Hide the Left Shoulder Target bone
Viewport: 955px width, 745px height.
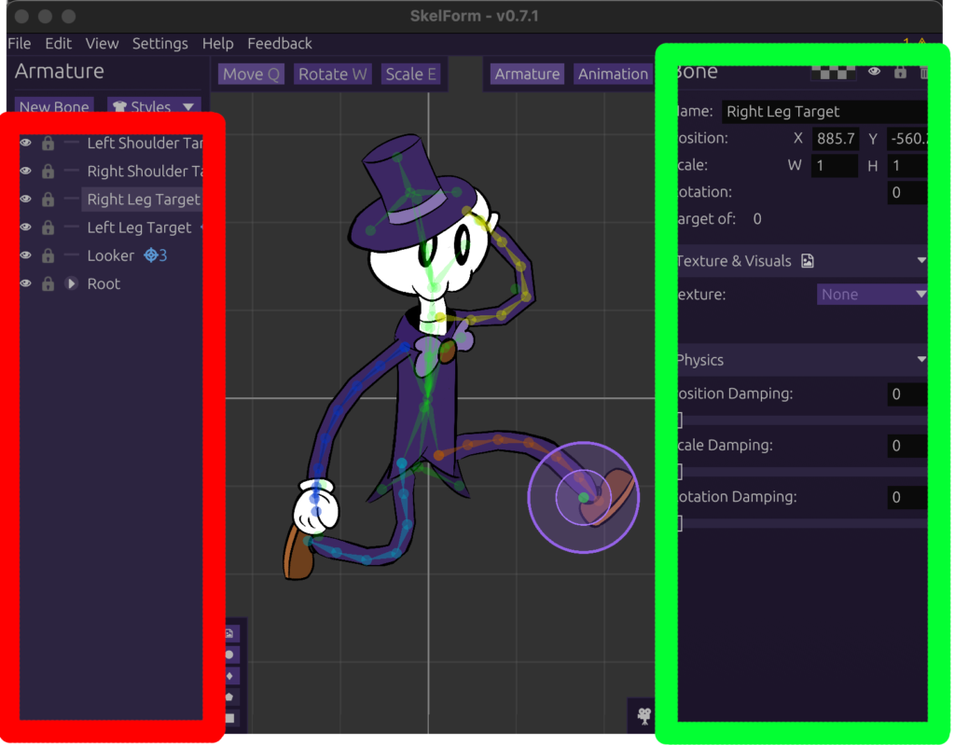pos(25,143)
